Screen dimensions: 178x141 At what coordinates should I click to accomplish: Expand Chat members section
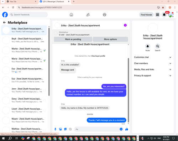click(153, 63)
